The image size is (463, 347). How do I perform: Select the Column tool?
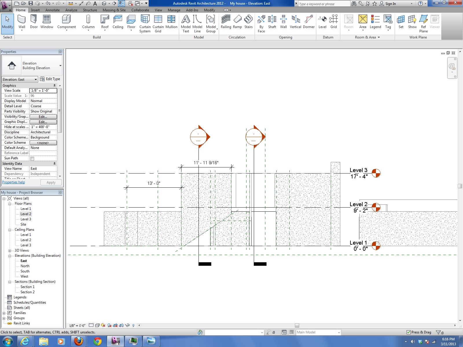[88, 23]
